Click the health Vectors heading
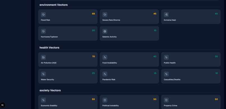The width and height of the screenshot is (226, 109). (x=49, y=47)
